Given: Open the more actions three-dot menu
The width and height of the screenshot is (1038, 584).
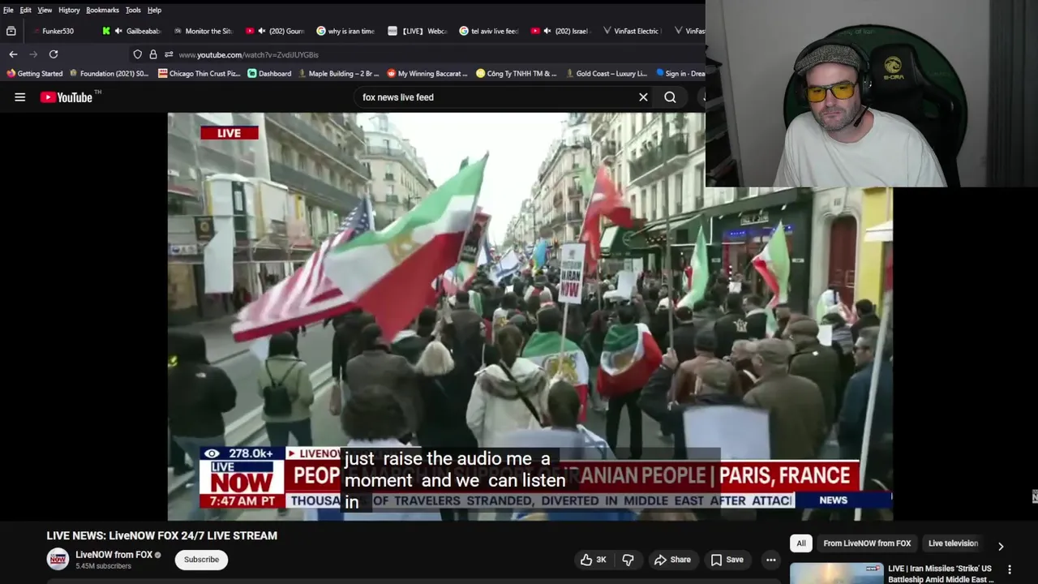Looking at the screenshot, I should [x=771, y=560].
